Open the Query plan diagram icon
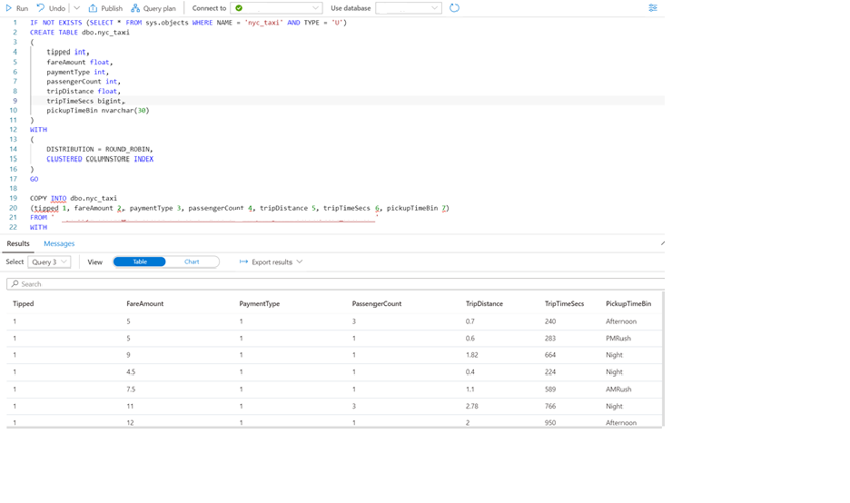This screenshot has width=850, height=503. click(135, 8)
